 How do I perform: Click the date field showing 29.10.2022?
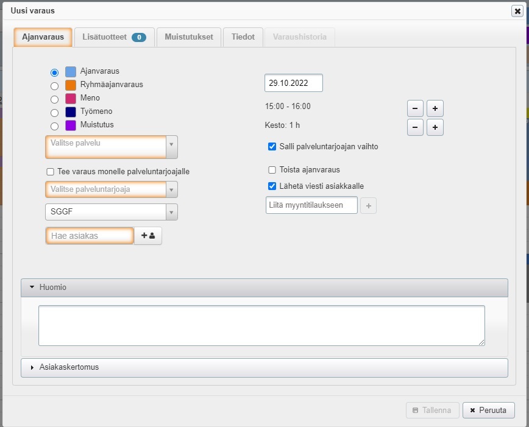(x=293, y=83)
